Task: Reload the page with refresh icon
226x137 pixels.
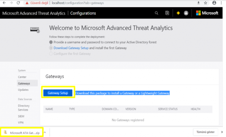Action: pyautogui.click(x=18, y=3)
